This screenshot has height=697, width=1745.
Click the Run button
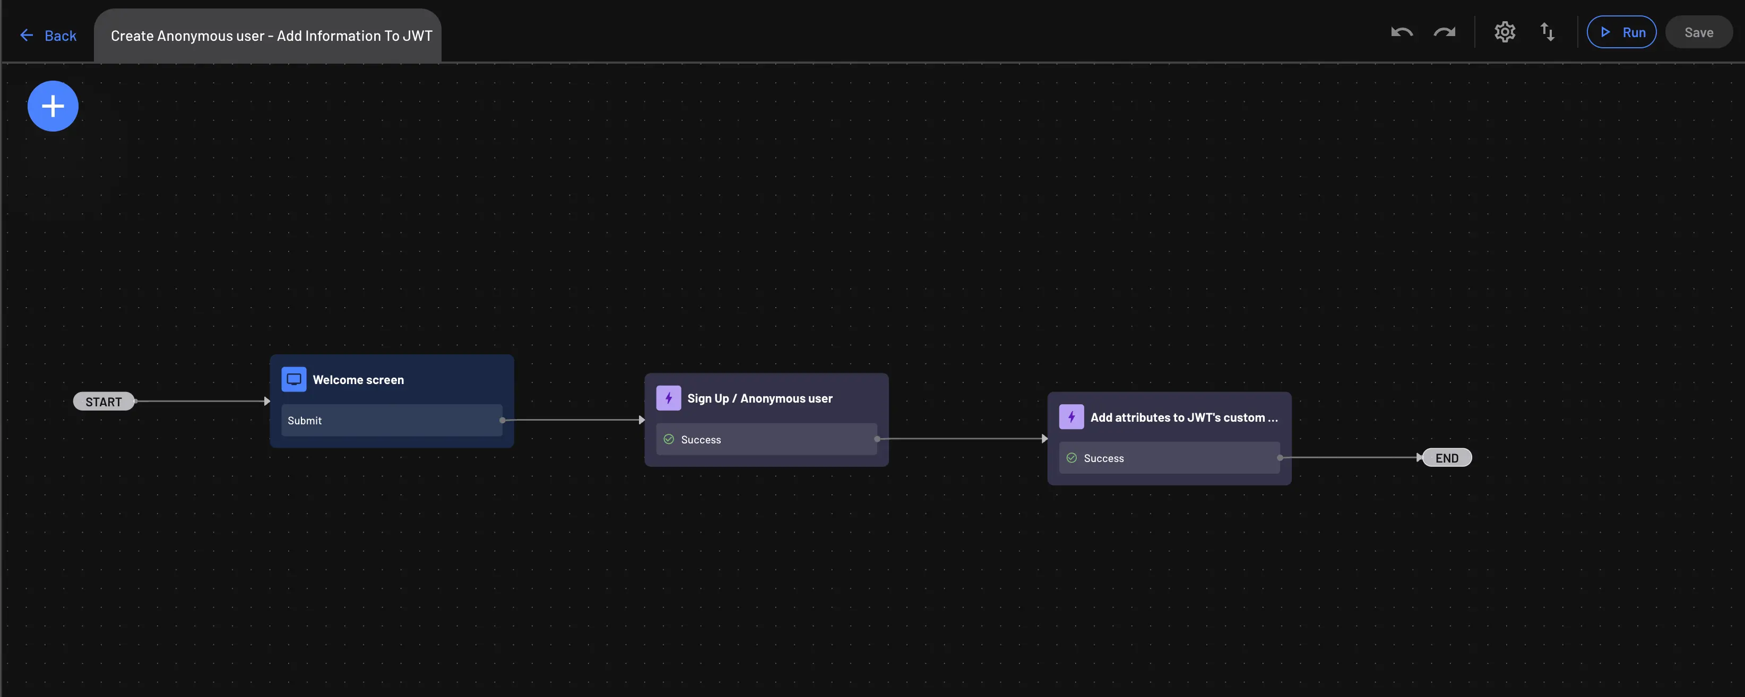coord(1622,32)
